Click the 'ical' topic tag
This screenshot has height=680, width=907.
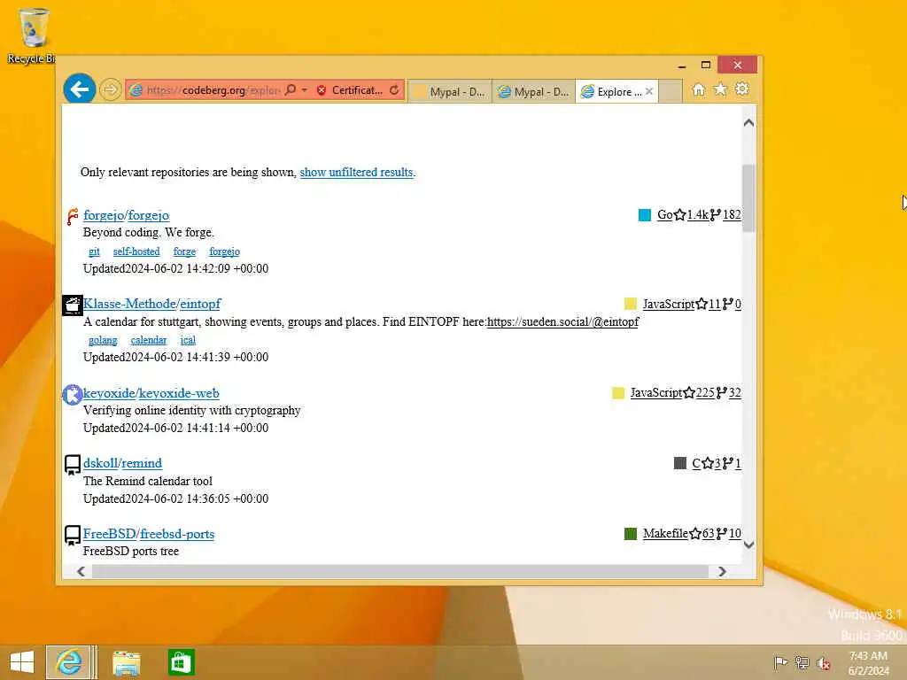[188, 340]
